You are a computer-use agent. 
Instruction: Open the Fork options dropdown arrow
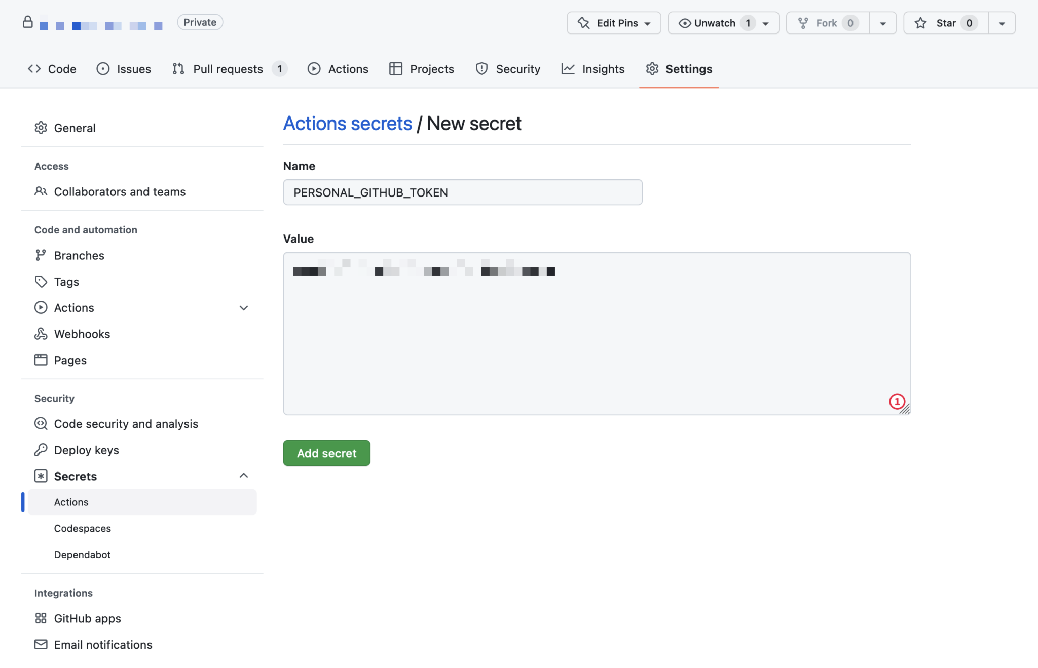click(883, 23)
